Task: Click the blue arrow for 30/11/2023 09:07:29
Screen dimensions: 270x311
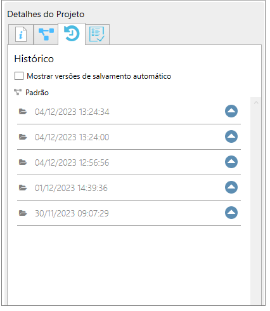Action: pyautogui.click(x=231, y=213)
